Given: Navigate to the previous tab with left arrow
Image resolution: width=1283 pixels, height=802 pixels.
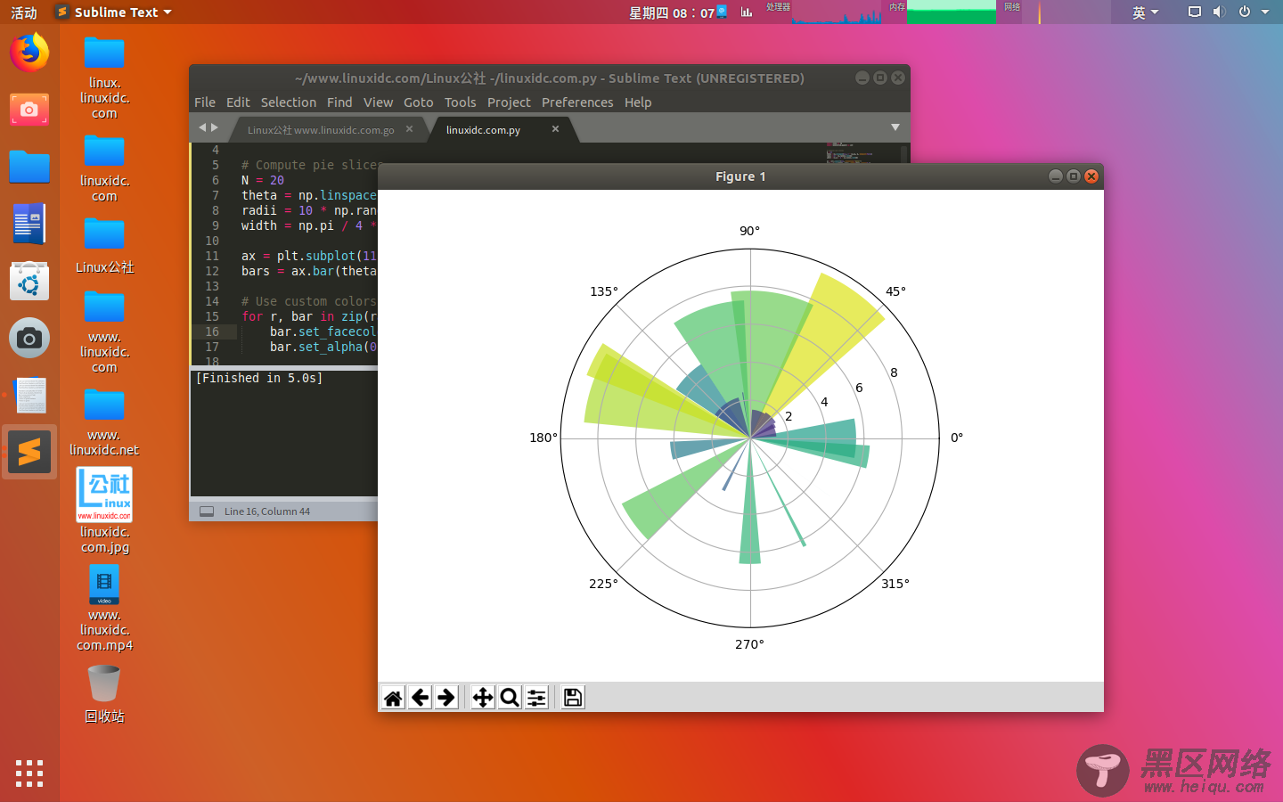Looking at the screenshot, I should [202, 127].
